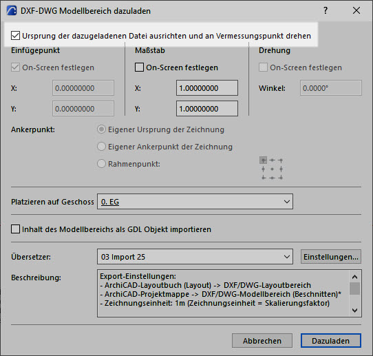The image size is (373, 356).
Task: Enable On-Screen festlegen under Maßstab
Action: point(139,67)
